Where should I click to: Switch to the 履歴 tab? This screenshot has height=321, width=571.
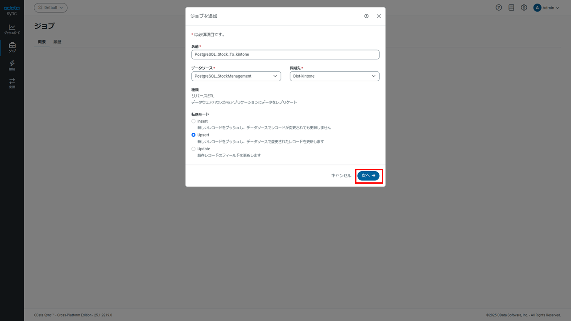pyautogui.click(x=57, y=42)
